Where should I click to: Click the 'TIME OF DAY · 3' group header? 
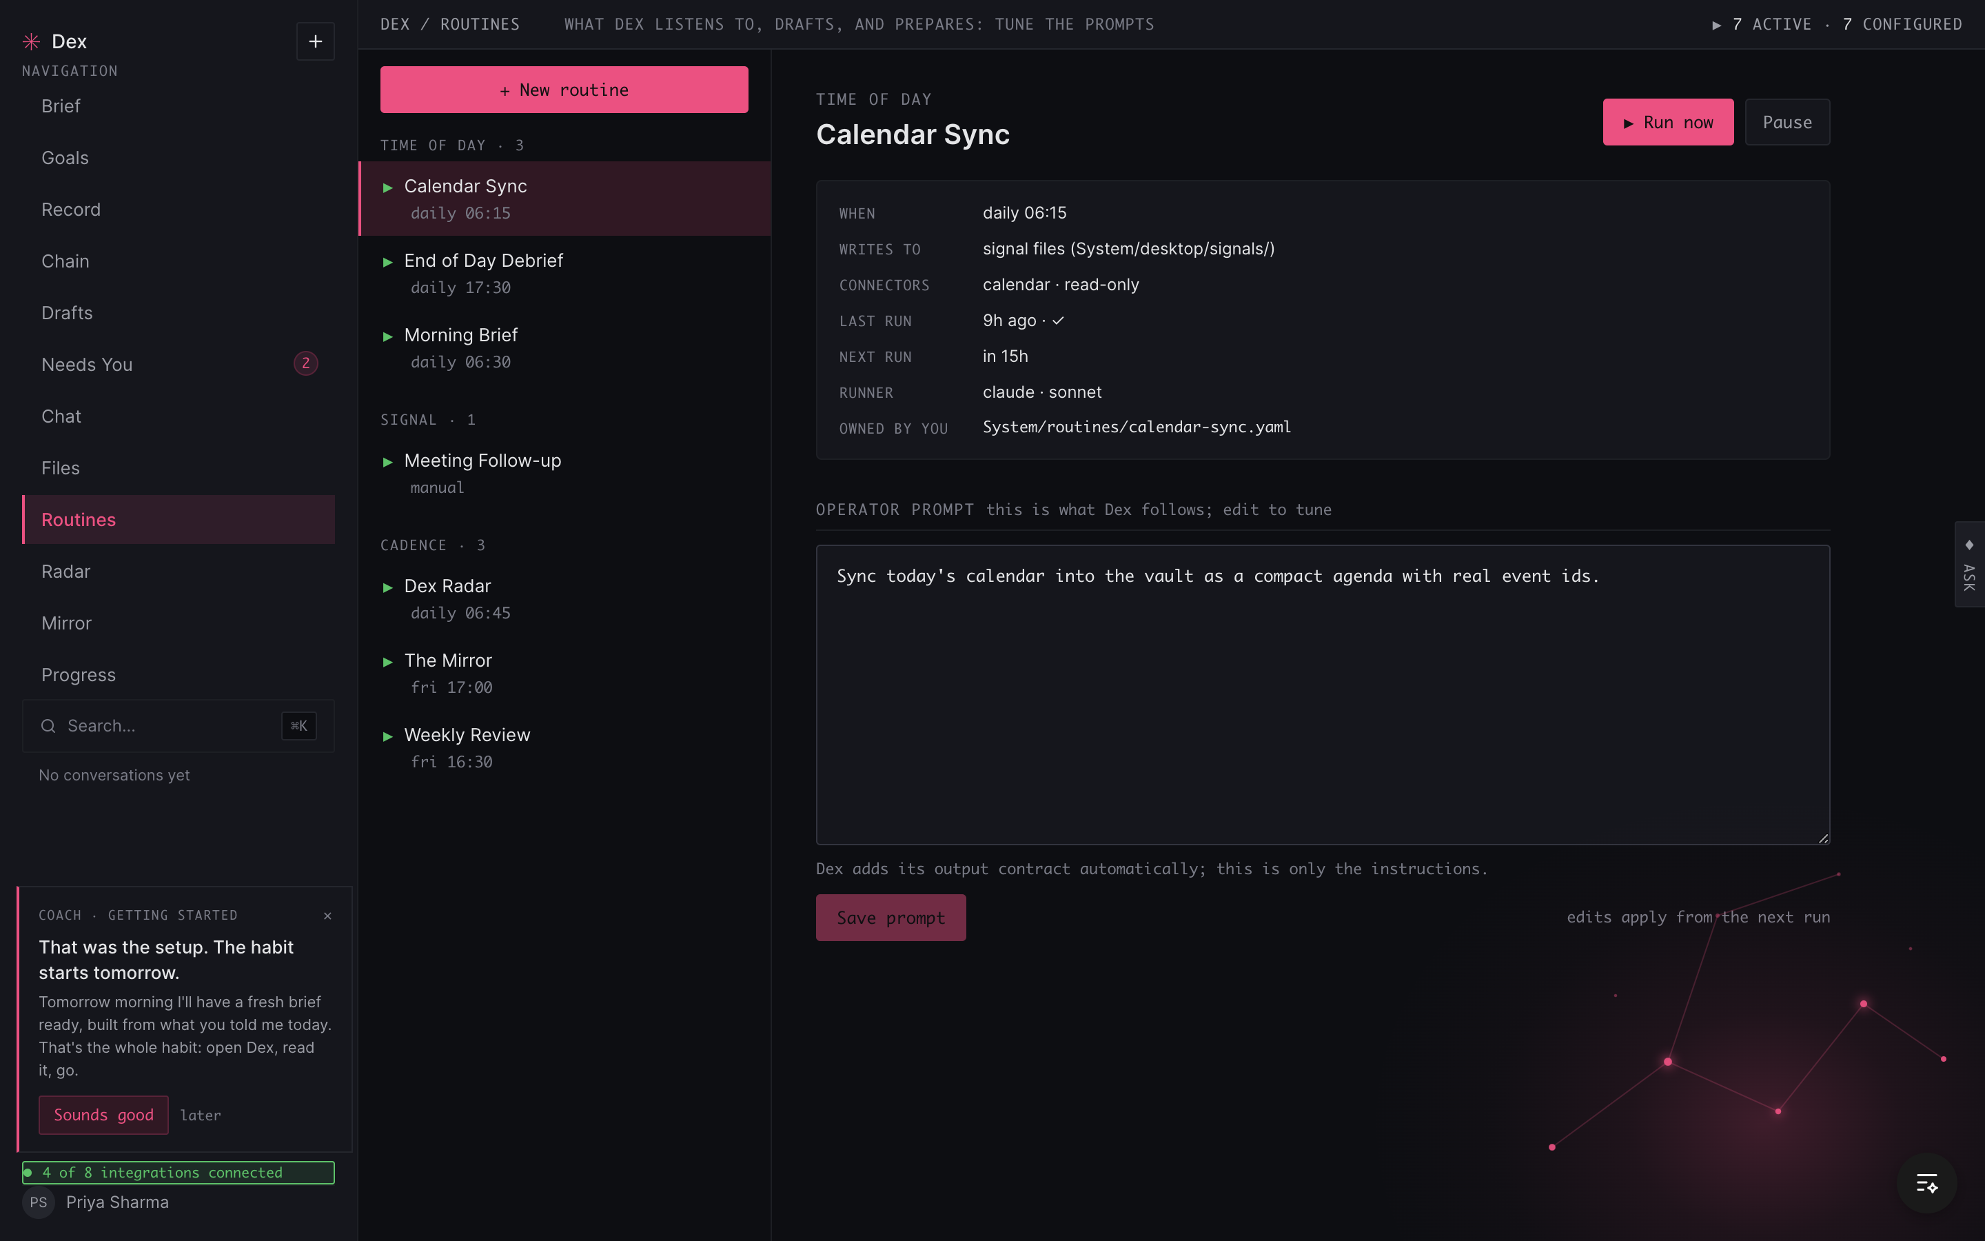click(452, 145)
